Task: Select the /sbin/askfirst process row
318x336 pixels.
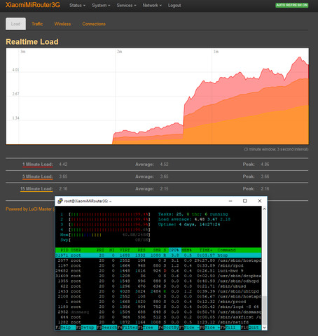Action: [158, 317]
